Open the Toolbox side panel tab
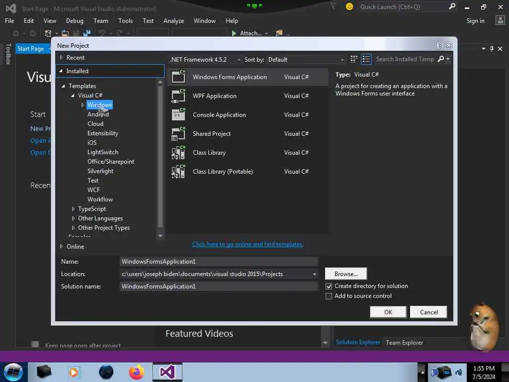The width and height of the screenshot is (509, 382). point(8,54)
